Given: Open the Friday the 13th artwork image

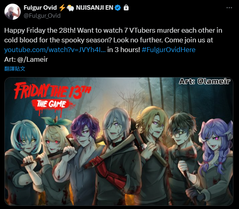Looking at the screenshot, I should point(119,141).
